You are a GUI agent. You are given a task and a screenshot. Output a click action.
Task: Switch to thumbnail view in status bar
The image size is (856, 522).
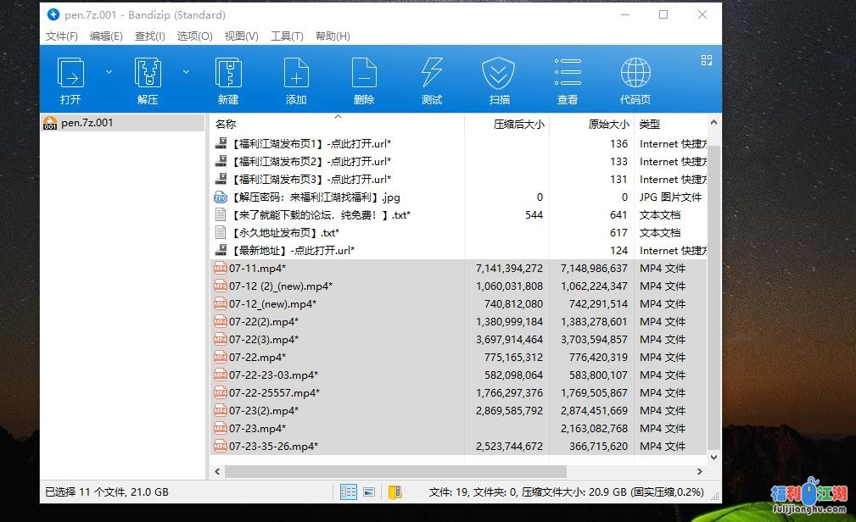(x=369, y=491)
